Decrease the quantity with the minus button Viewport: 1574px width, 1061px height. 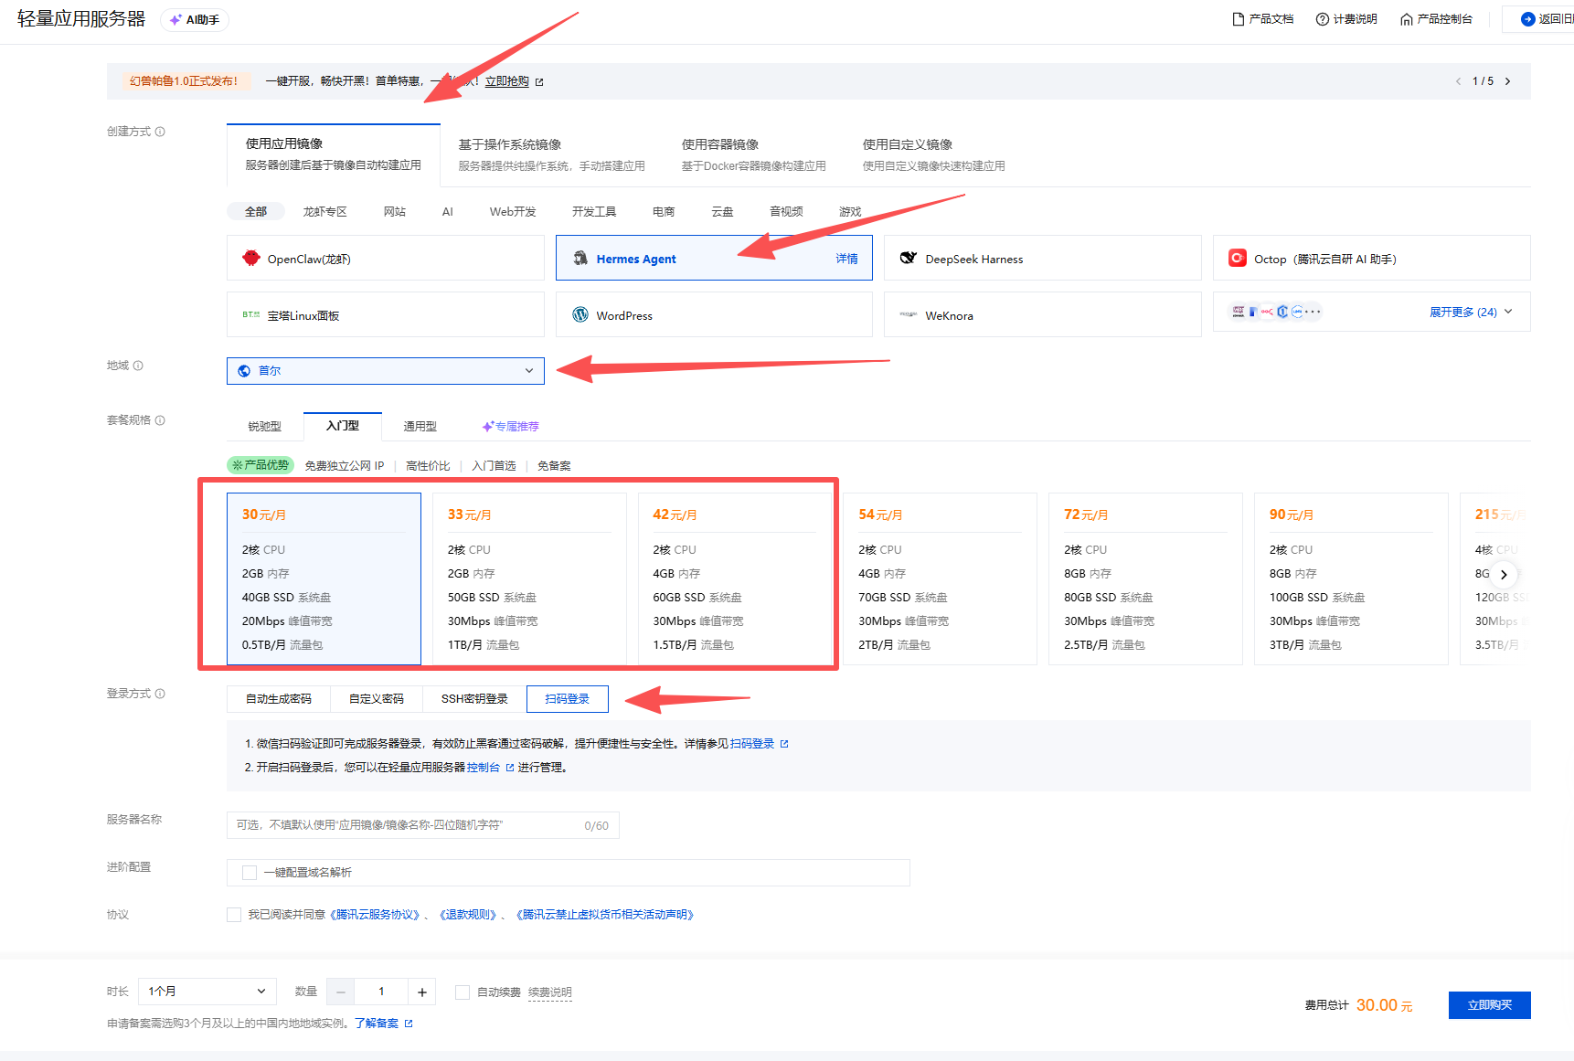340,992
